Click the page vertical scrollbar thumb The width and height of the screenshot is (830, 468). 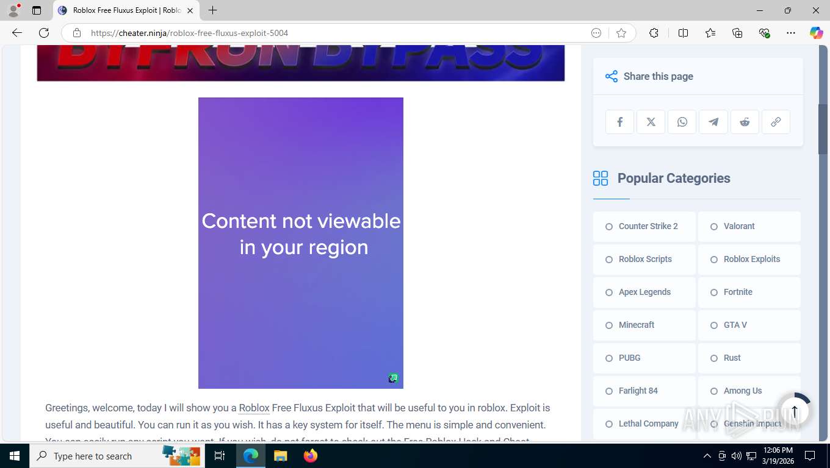pyautogui.click(x=823, y=129)
